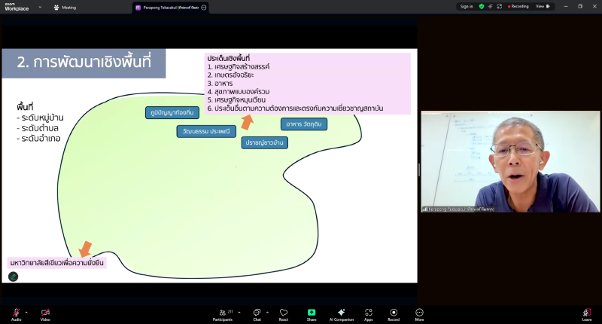Click the Sign in button

coord(467,6)
